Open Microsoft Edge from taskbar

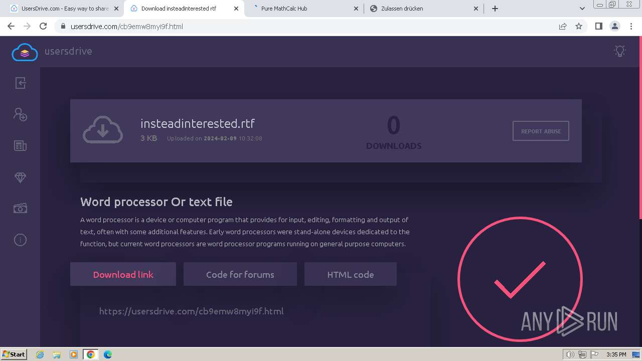pos(107,354)
